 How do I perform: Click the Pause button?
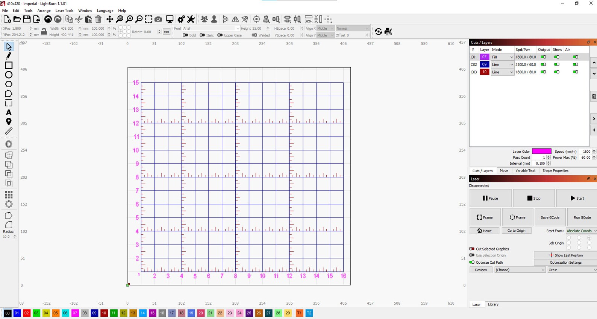point(490,198)
